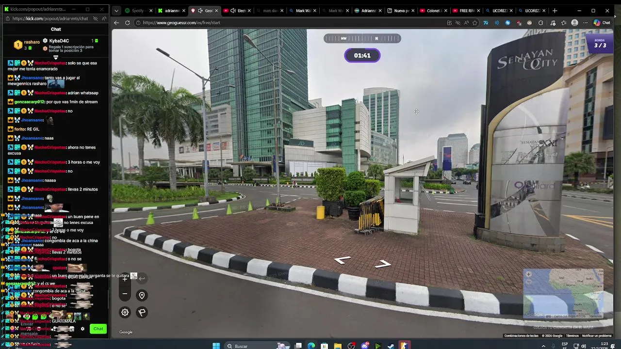The image size is (621, 349).
Task: Switch to the Nueva pestaña tab
Action: (401, 11)
